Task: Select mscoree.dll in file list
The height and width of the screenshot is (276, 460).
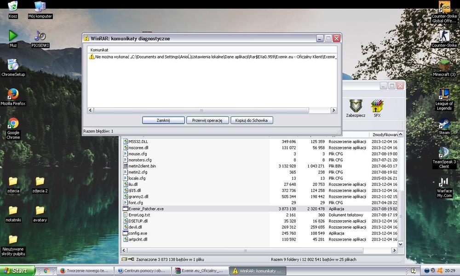Action: [x=260, y=148]
